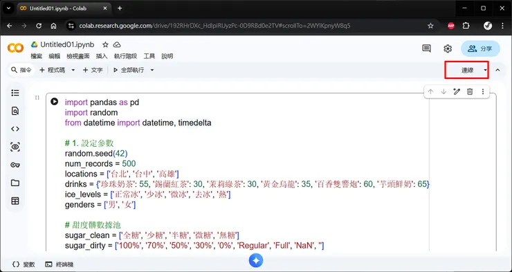The height and width of the screenshot is (272, 512).
Task: Open the 終端機 terminal panel
Action: point(59,264)
